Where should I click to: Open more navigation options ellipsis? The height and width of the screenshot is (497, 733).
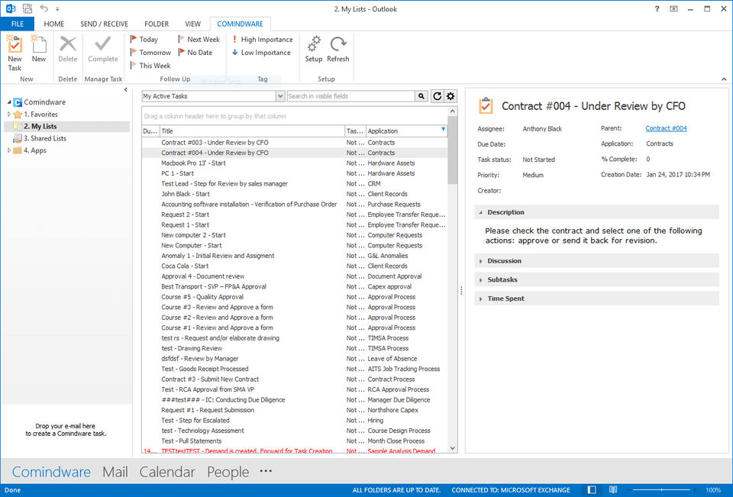click(266, 471)
